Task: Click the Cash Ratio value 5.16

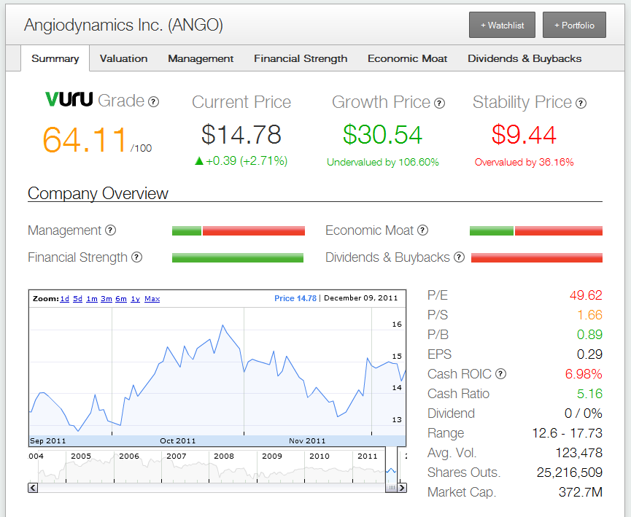Action: click(589, 394)
